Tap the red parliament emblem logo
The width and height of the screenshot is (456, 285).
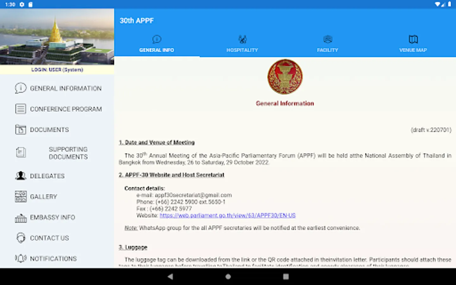click(x=285, y=77)
